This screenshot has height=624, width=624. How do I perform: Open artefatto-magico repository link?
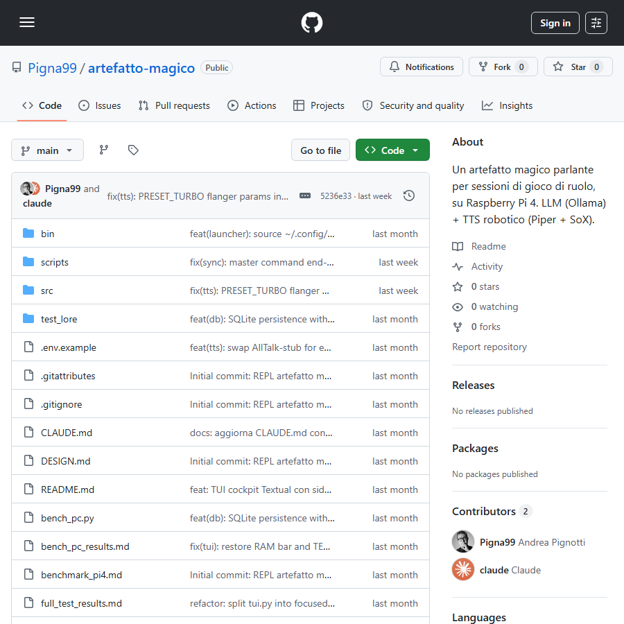tap(141, 68)
